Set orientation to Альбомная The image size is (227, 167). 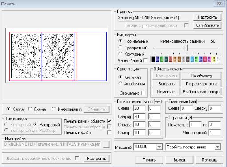[120, 83]
